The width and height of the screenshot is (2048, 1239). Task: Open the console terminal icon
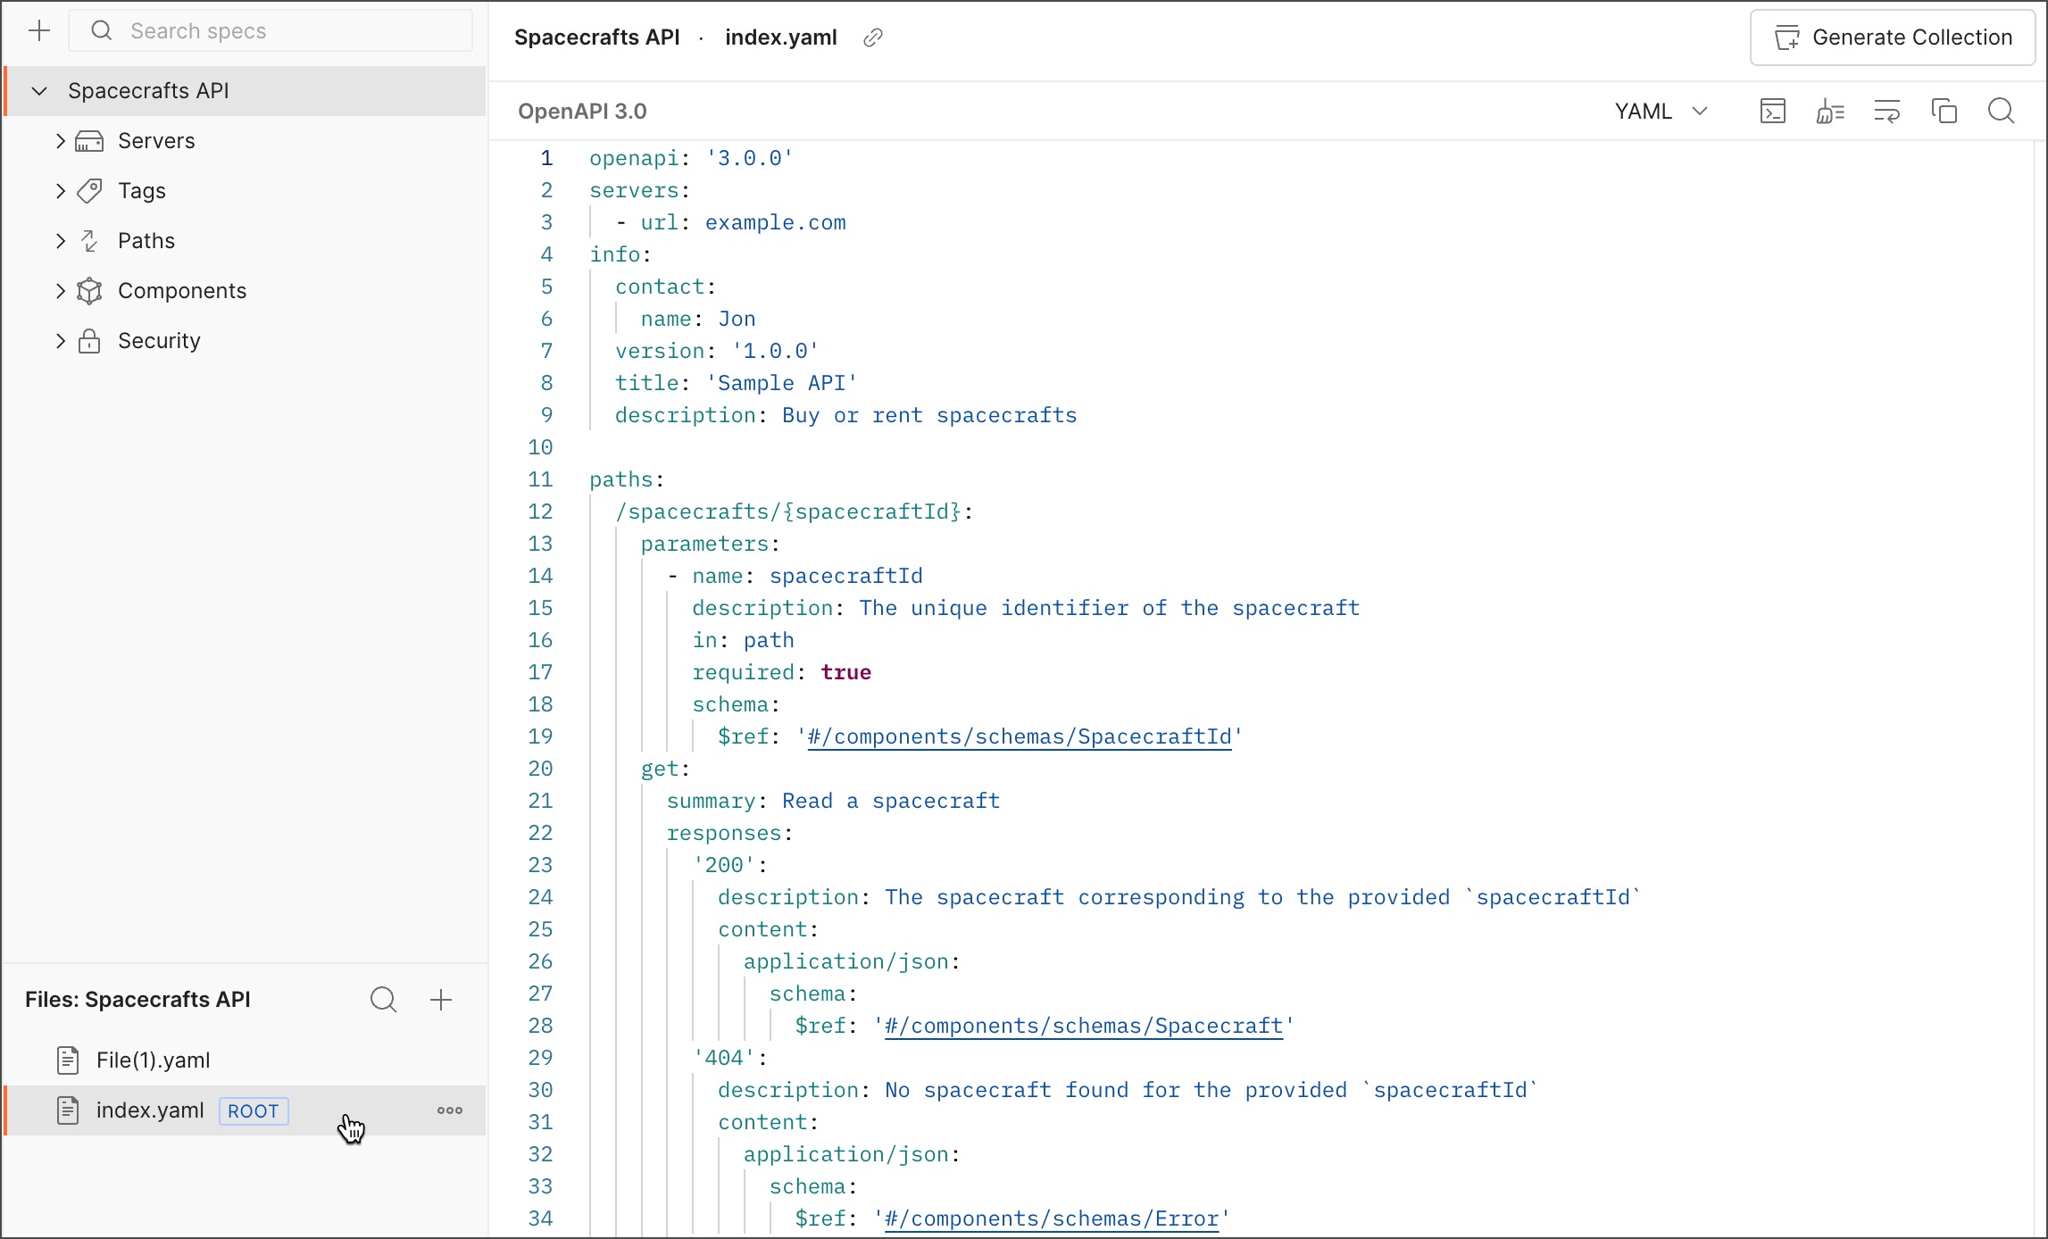pyautogui.click(x=1773, y=111)
